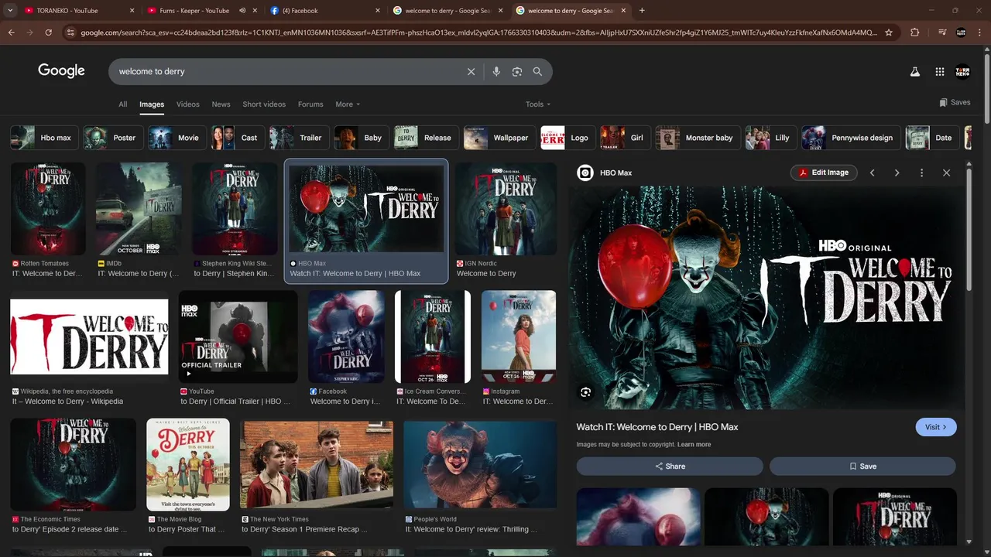
Task: Open the Wikipedia Welcome to Derry logo image
Action: [89, 337]
